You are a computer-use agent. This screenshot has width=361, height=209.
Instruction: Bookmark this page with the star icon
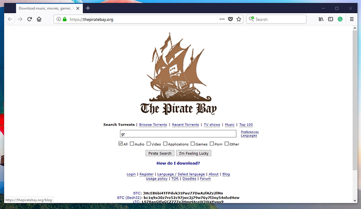(x=239, y=19)
